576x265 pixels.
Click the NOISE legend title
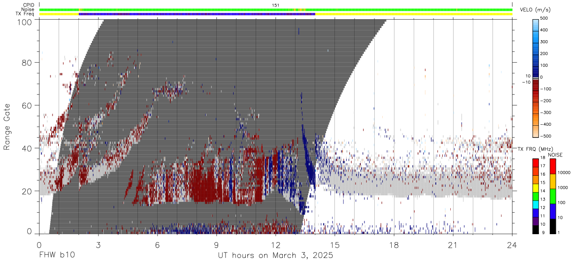coord(556,154)
